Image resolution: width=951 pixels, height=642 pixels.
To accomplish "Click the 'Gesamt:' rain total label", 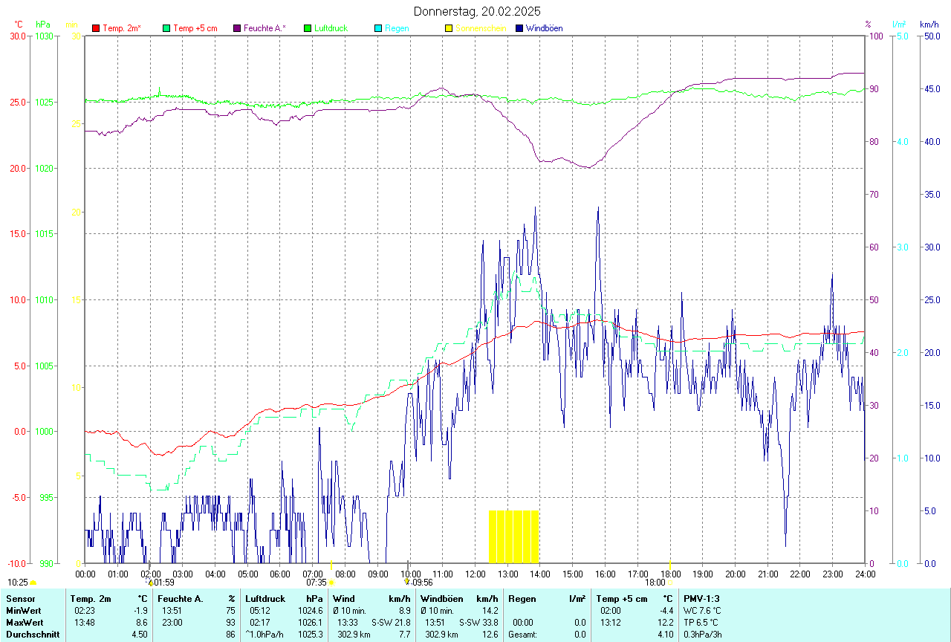I will pos(522,634).
